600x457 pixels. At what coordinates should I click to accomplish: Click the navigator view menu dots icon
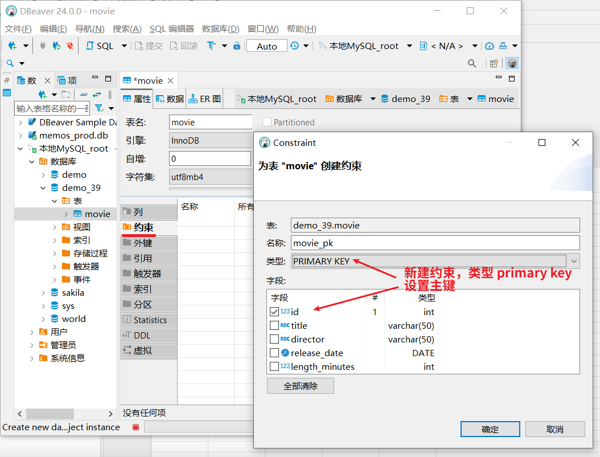[x=110, y=94]
